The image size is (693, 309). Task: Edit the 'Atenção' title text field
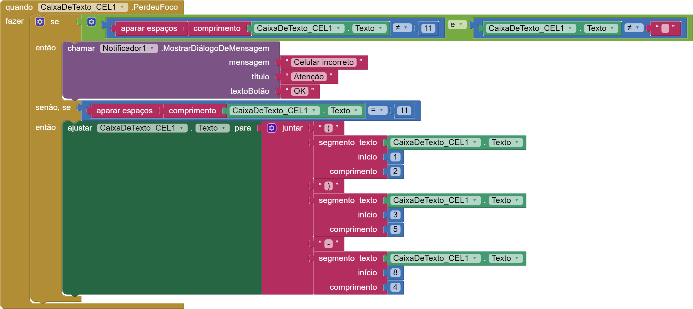pos(309,77)
